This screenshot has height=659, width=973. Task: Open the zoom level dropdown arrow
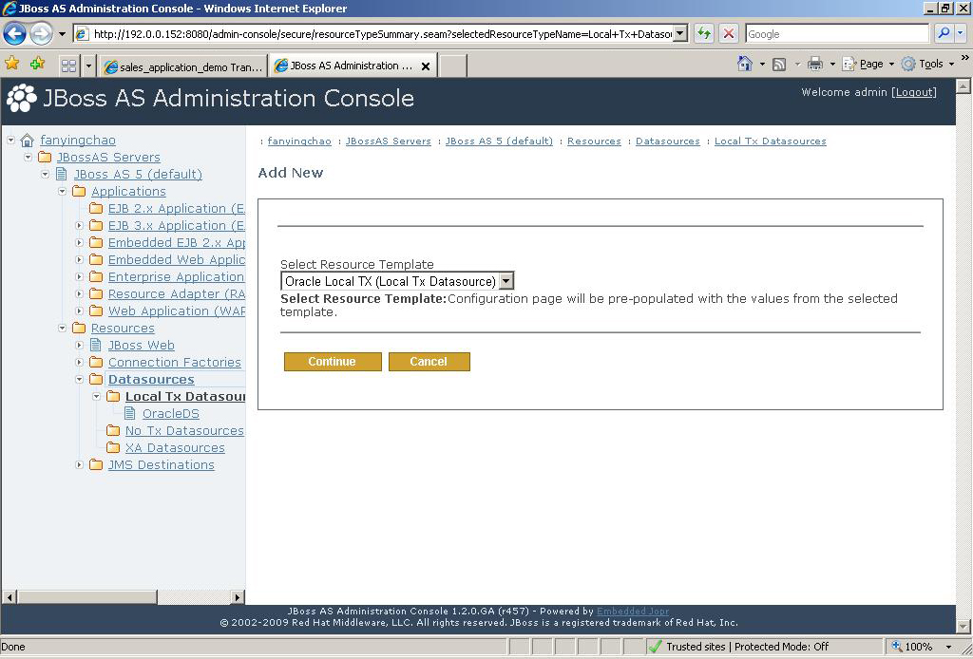pos(948,648)
